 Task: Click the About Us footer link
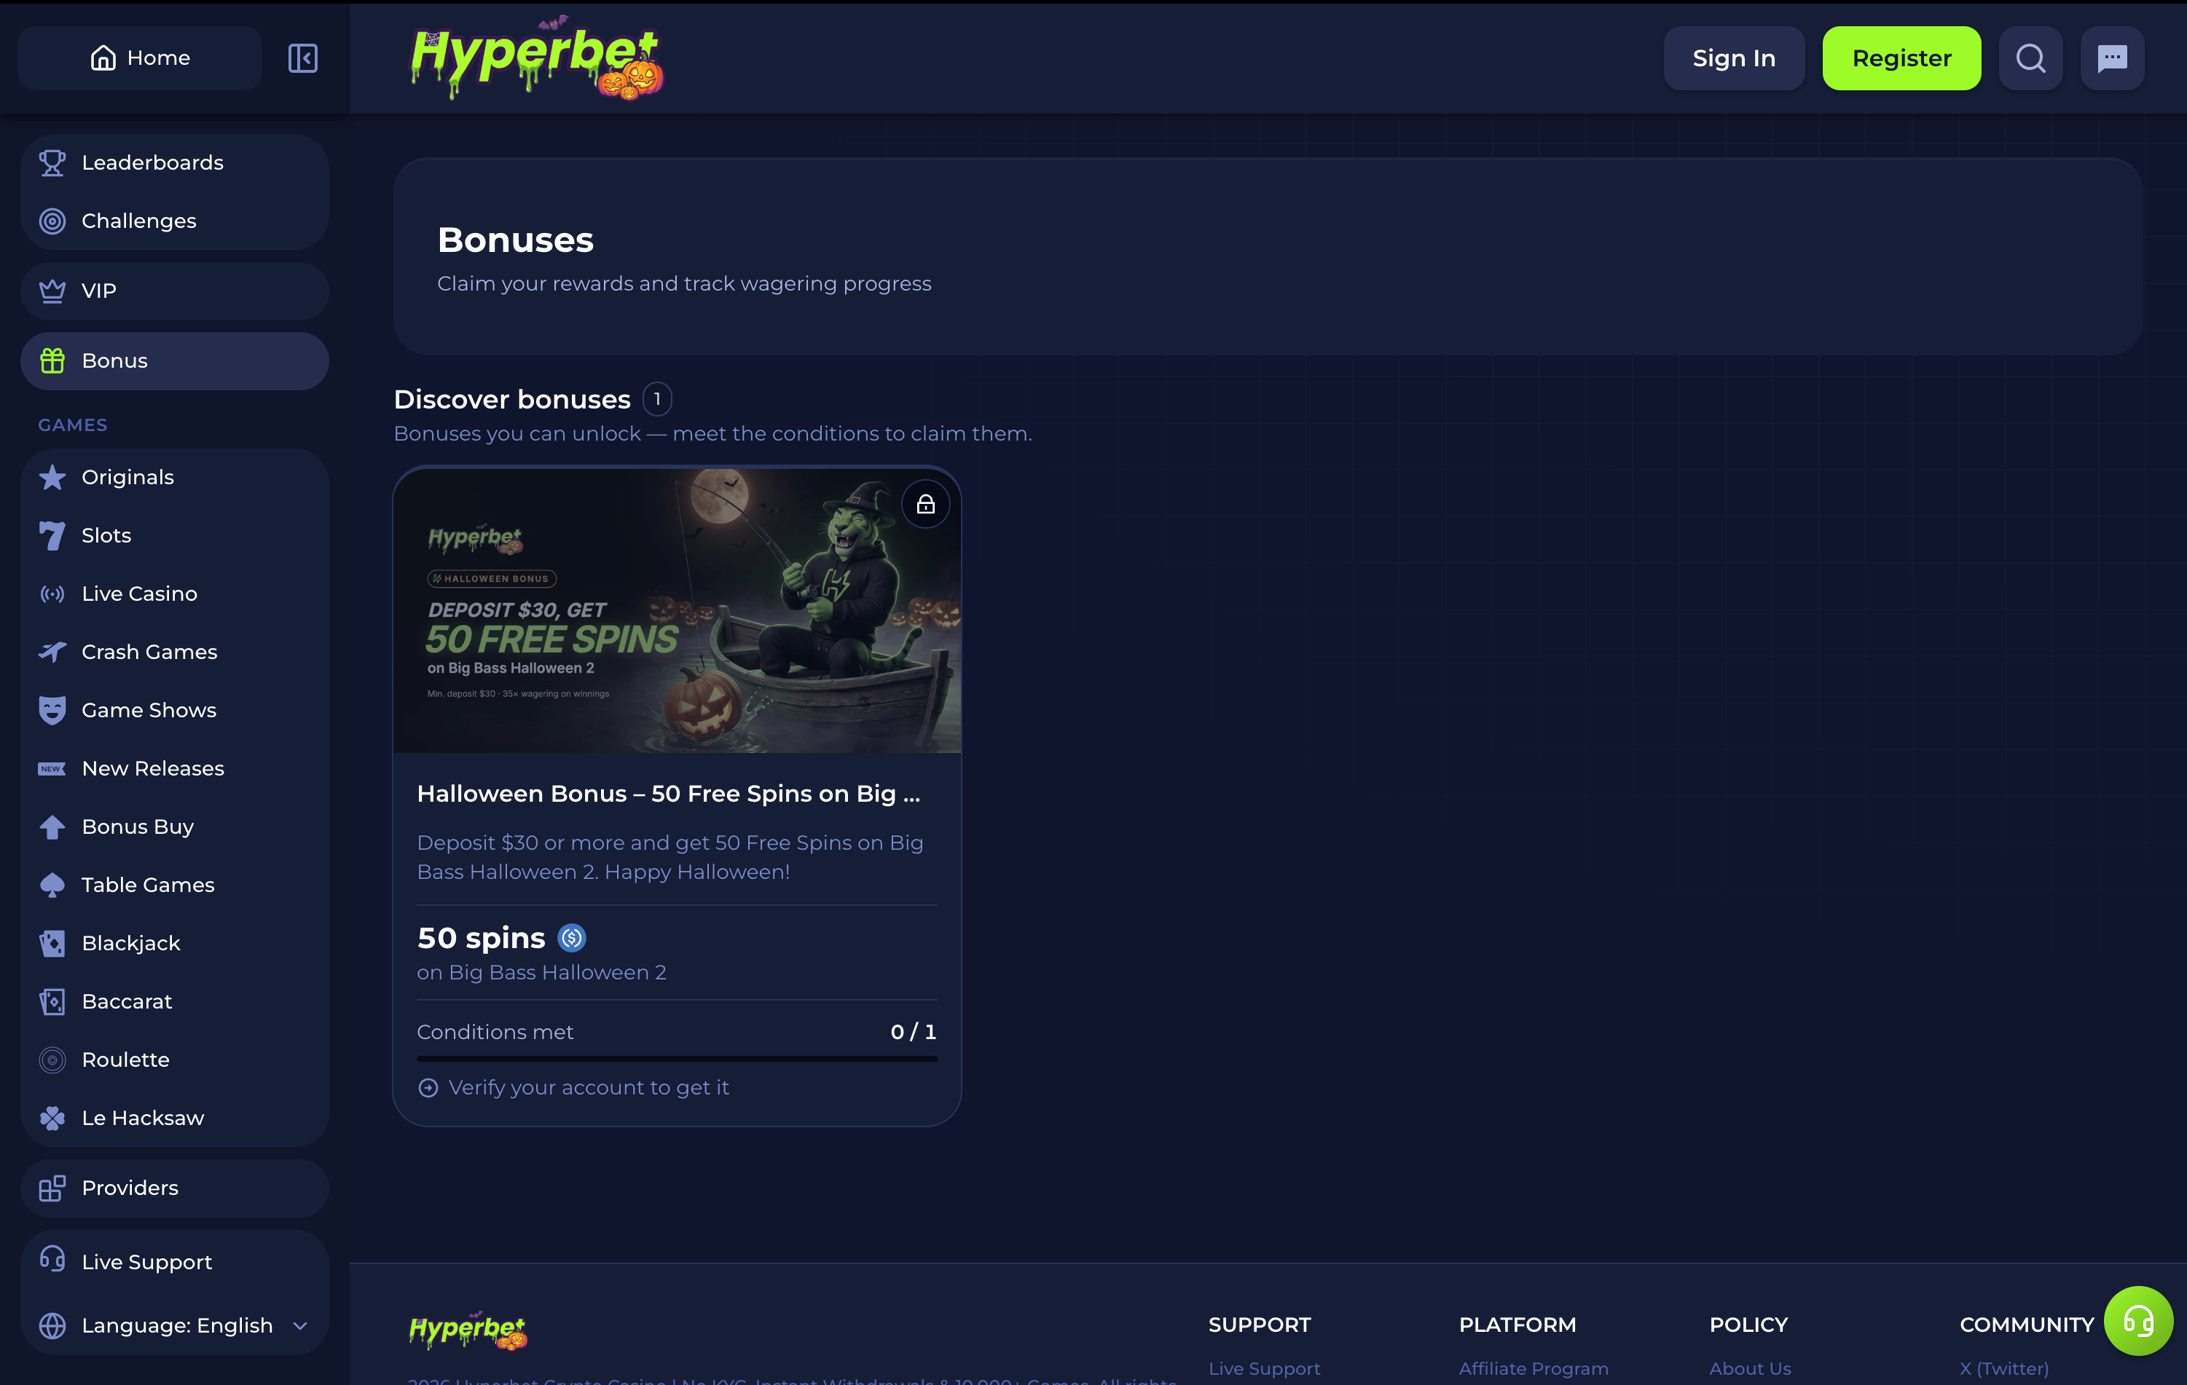[1749, 1369]
